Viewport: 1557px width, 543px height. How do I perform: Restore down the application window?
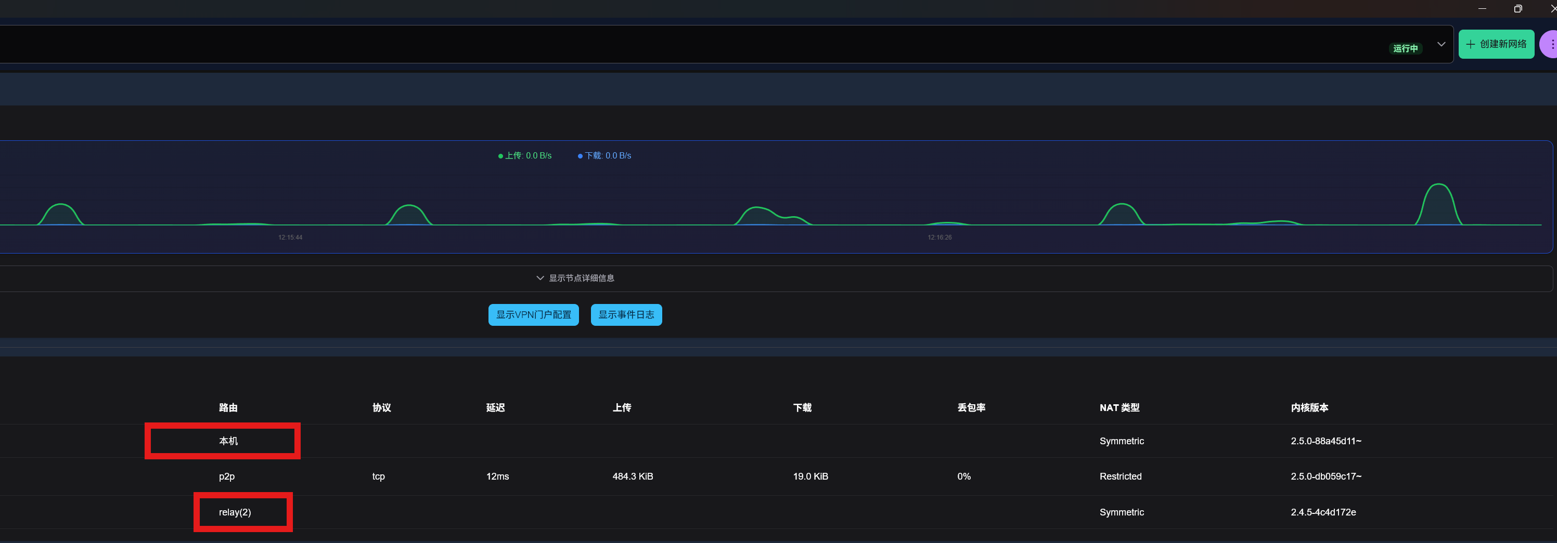pos(1517,8)
